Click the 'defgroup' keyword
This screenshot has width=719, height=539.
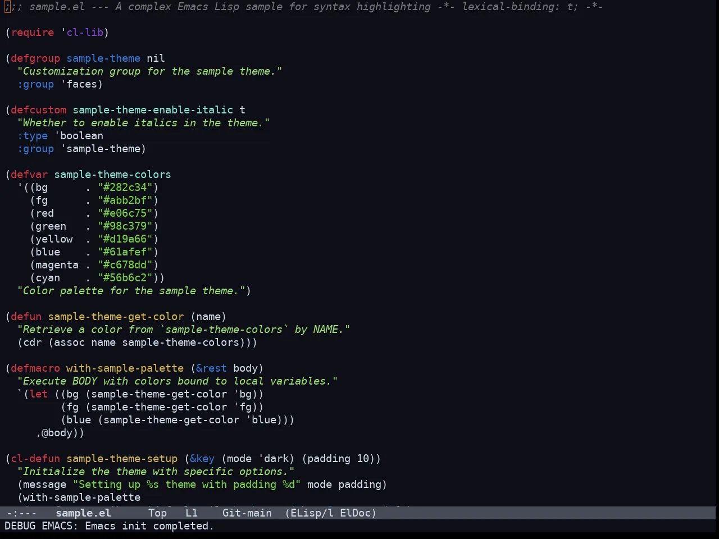tap(35, 58)
